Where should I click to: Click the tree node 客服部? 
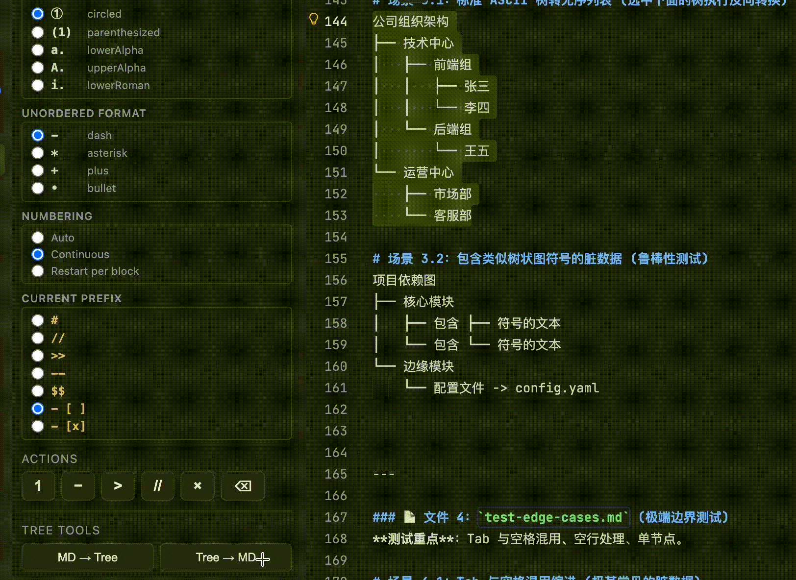[452, 216]
